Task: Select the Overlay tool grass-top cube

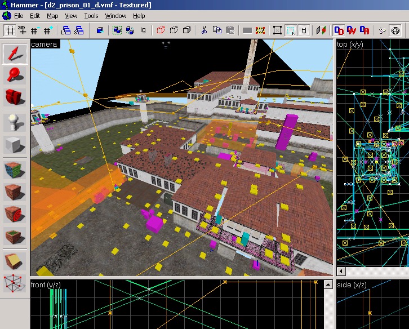Action: [15, 235]
